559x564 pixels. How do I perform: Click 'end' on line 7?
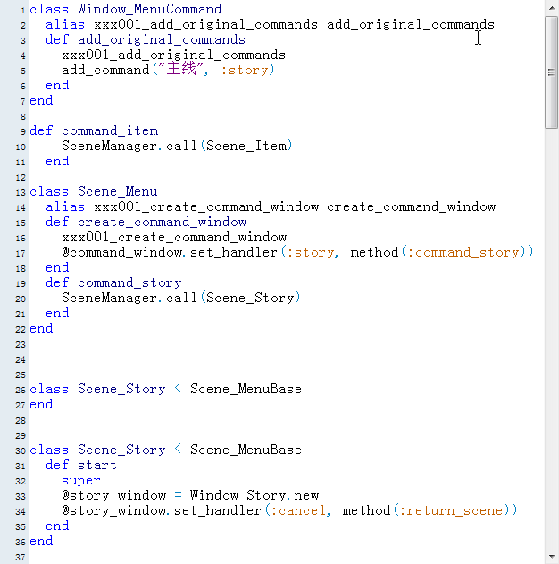(41, 100)
